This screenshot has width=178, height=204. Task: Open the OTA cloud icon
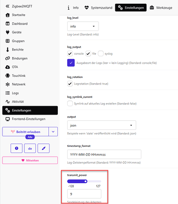pos(8,67)
